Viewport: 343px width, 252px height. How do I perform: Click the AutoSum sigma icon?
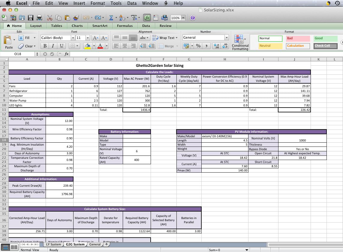111,18
